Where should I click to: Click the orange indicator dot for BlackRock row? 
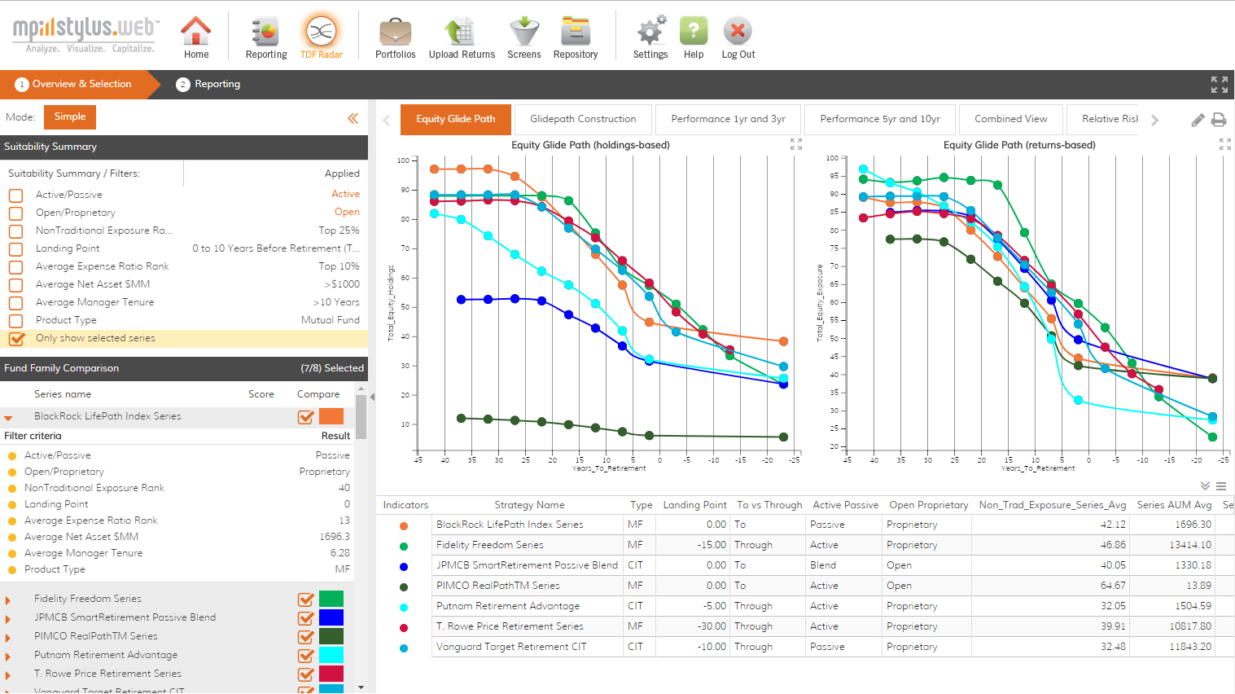[x=404, y=525]
